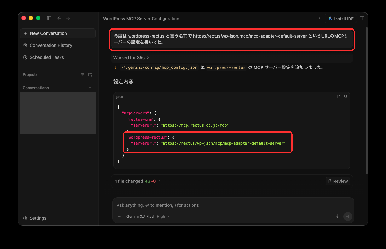This screenshot has width=386, height=249.
Task: Go back with the left arrow
Action: point(59,18)
